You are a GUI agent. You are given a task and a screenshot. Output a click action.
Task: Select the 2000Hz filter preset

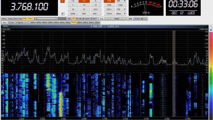pos(45,23)
